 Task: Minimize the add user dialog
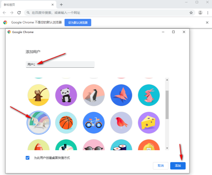click(x=163, y=32)
